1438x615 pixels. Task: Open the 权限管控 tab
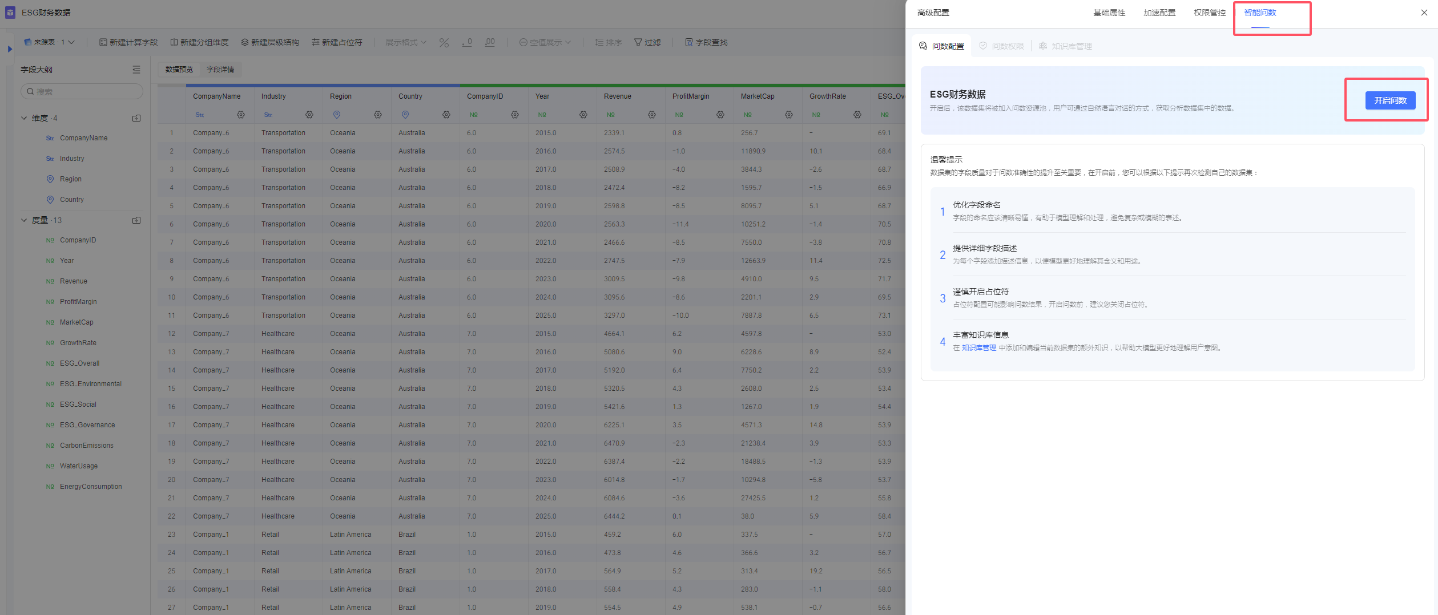[1209, 13]
